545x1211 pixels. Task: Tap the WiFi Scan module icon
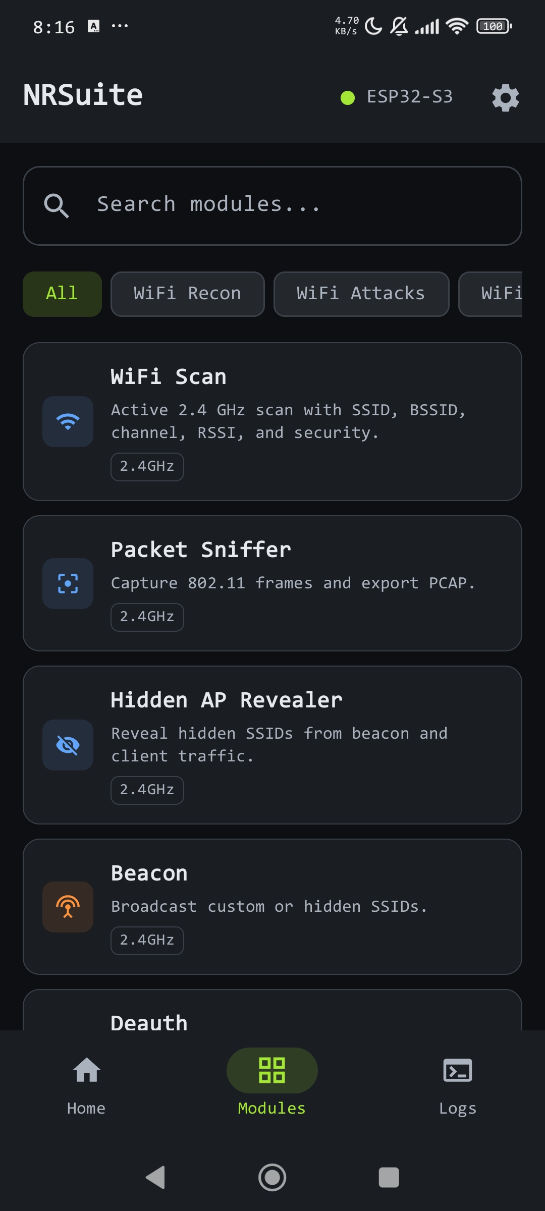pos(68,421)
